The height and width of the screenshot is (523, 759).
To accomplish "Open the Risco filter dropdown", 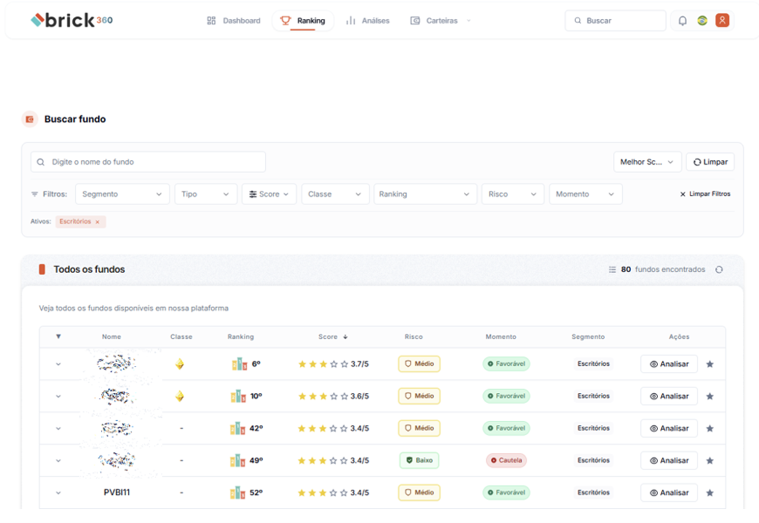I will (512, 194).
